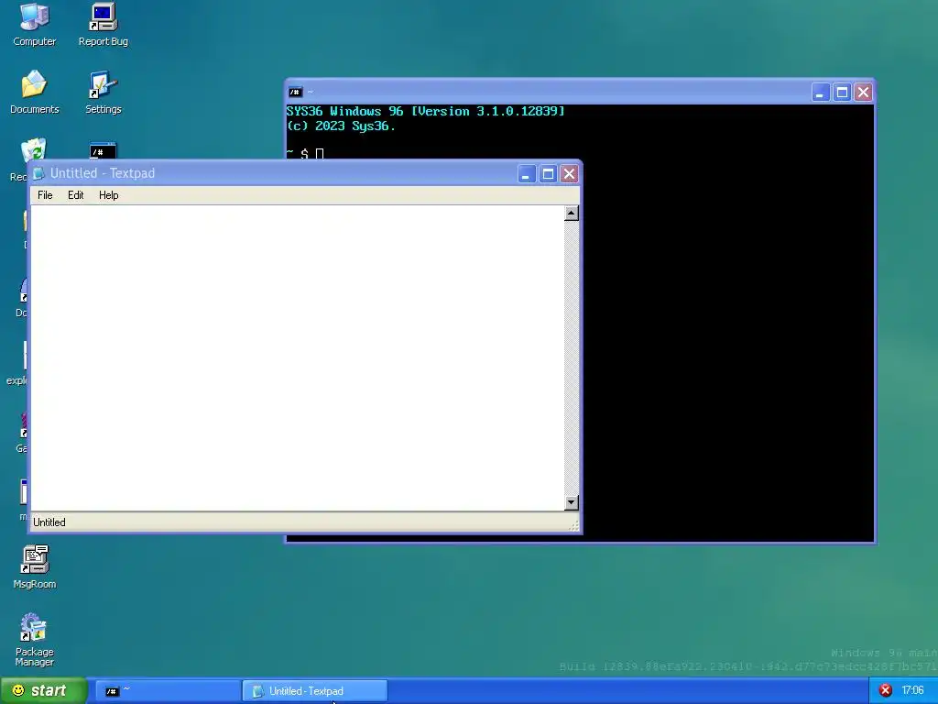Open the Help menu in Textpad
Viewport: 938px width, 704px height.
(x=108, y=195)
